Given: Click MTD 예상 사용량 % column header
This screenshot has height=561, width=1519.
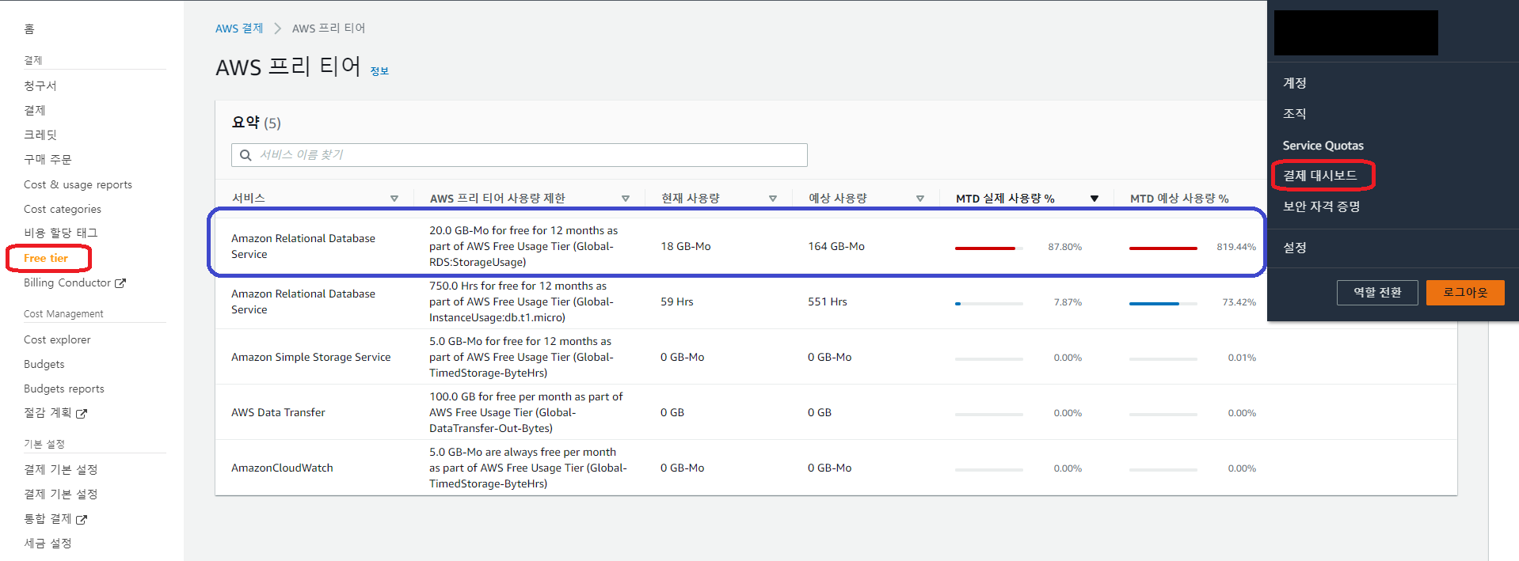Looking at the screenshot, I should click(1179, 199).
